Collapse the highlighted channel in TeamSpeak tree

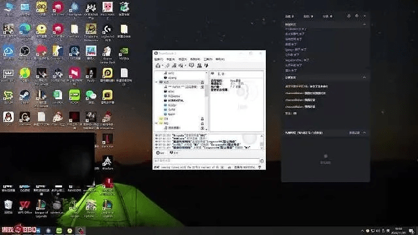157,82
